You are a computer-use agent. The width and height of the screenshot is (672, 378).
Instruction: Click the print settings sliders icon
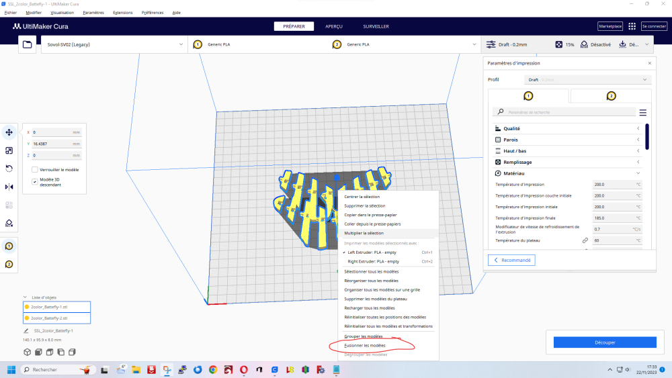[x=491, y=44]
